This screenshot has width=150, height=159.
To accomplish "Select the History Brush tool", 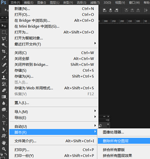I will [x=4, y=84].
